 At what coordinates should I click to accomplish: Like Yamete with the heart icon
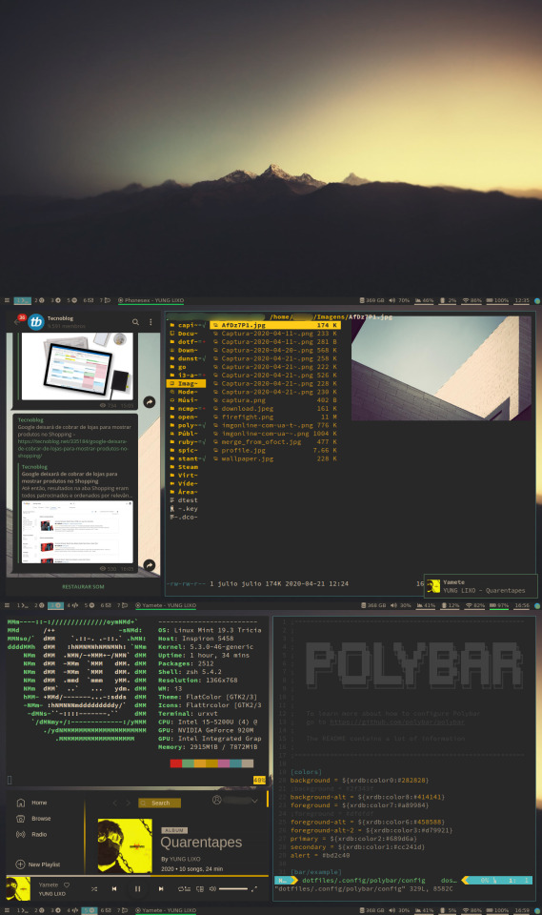click(x=67, y=884)
